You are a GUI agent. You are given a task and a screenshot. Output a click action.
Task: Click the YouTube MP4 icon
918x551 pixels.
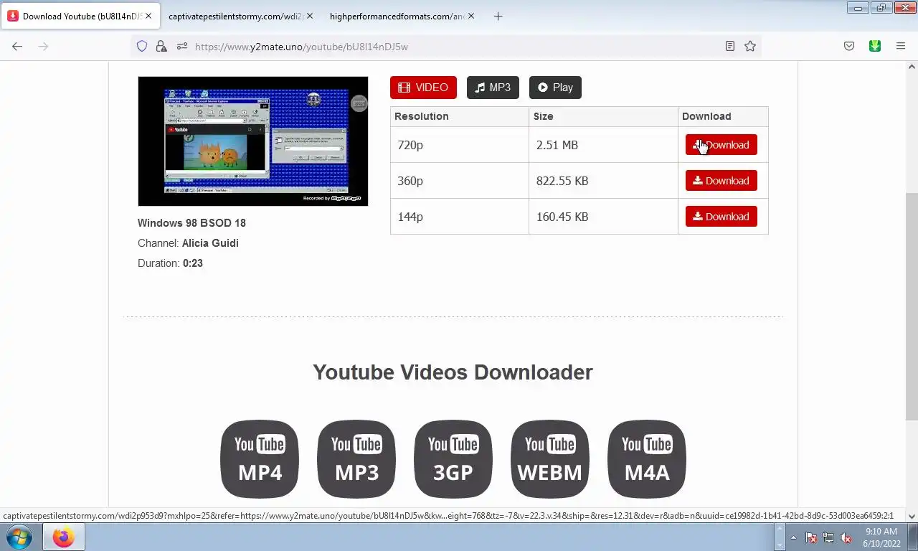(x=260, y=459)
